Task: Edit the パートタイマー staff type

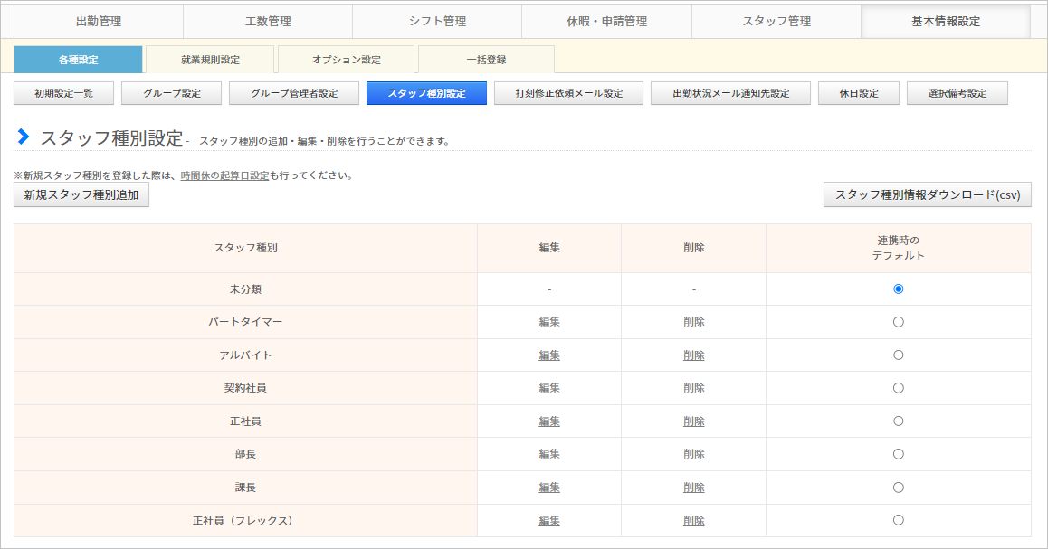Action: (x=549, y=322)
